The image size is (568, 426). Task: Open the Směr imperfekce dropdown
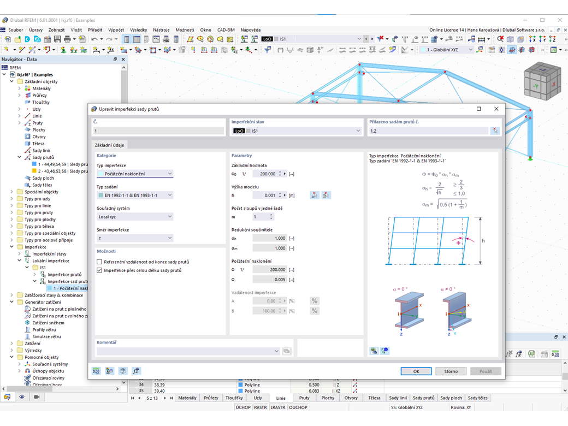click(135, 238)
